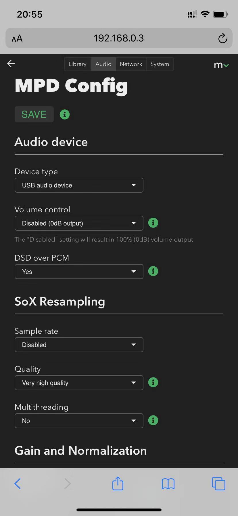This screenshot has width=238, height=516.
Task: Tap the DSD over PCM info icon
Action: pos(153,271)
